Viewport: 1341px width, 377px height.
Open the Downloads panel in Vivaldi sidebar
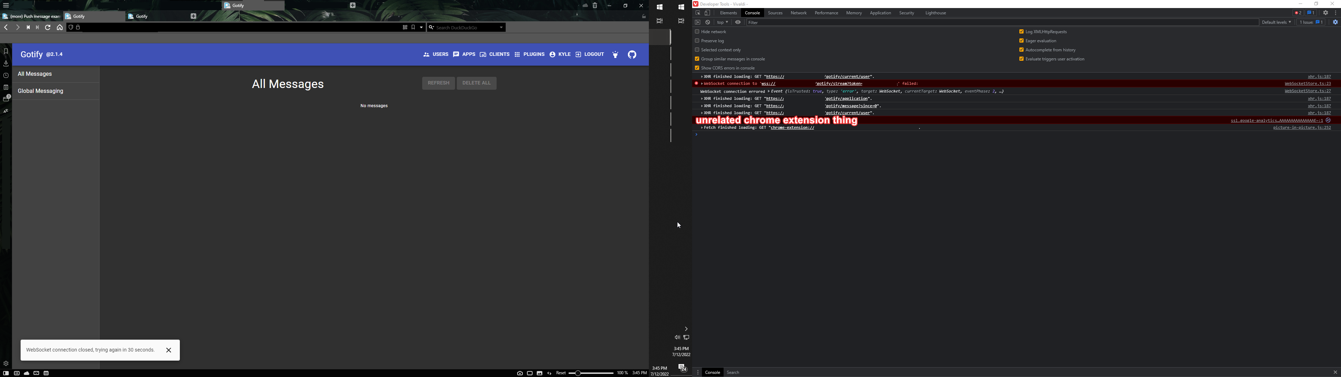pos(6,63)
